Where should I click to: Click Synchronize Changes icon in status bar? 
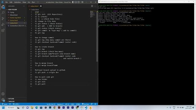[10, 104]
